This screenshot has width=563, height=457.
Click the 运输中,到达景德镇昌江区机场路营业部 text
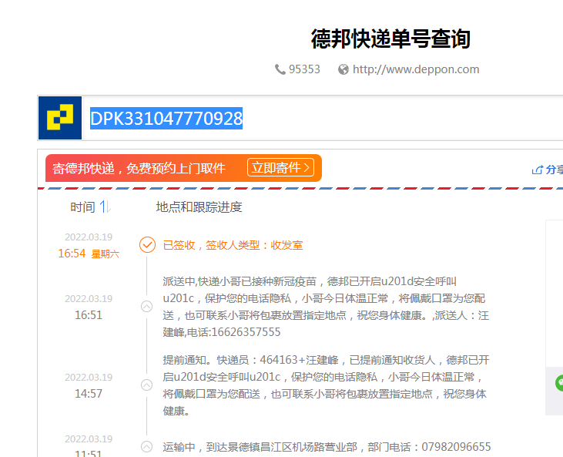[x=260, y=447]
